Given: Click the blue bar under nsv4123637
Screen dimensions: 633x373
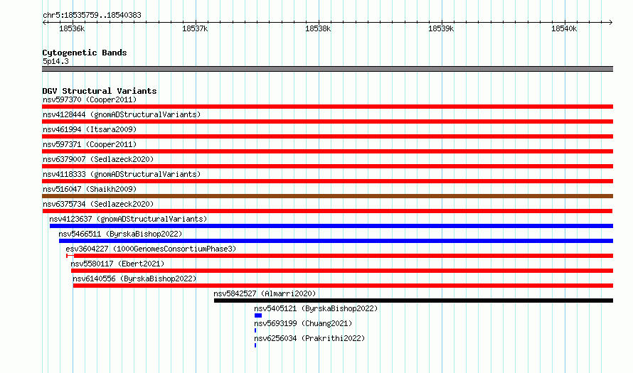Looking at the screenshot, I should (x=331, y=226).
